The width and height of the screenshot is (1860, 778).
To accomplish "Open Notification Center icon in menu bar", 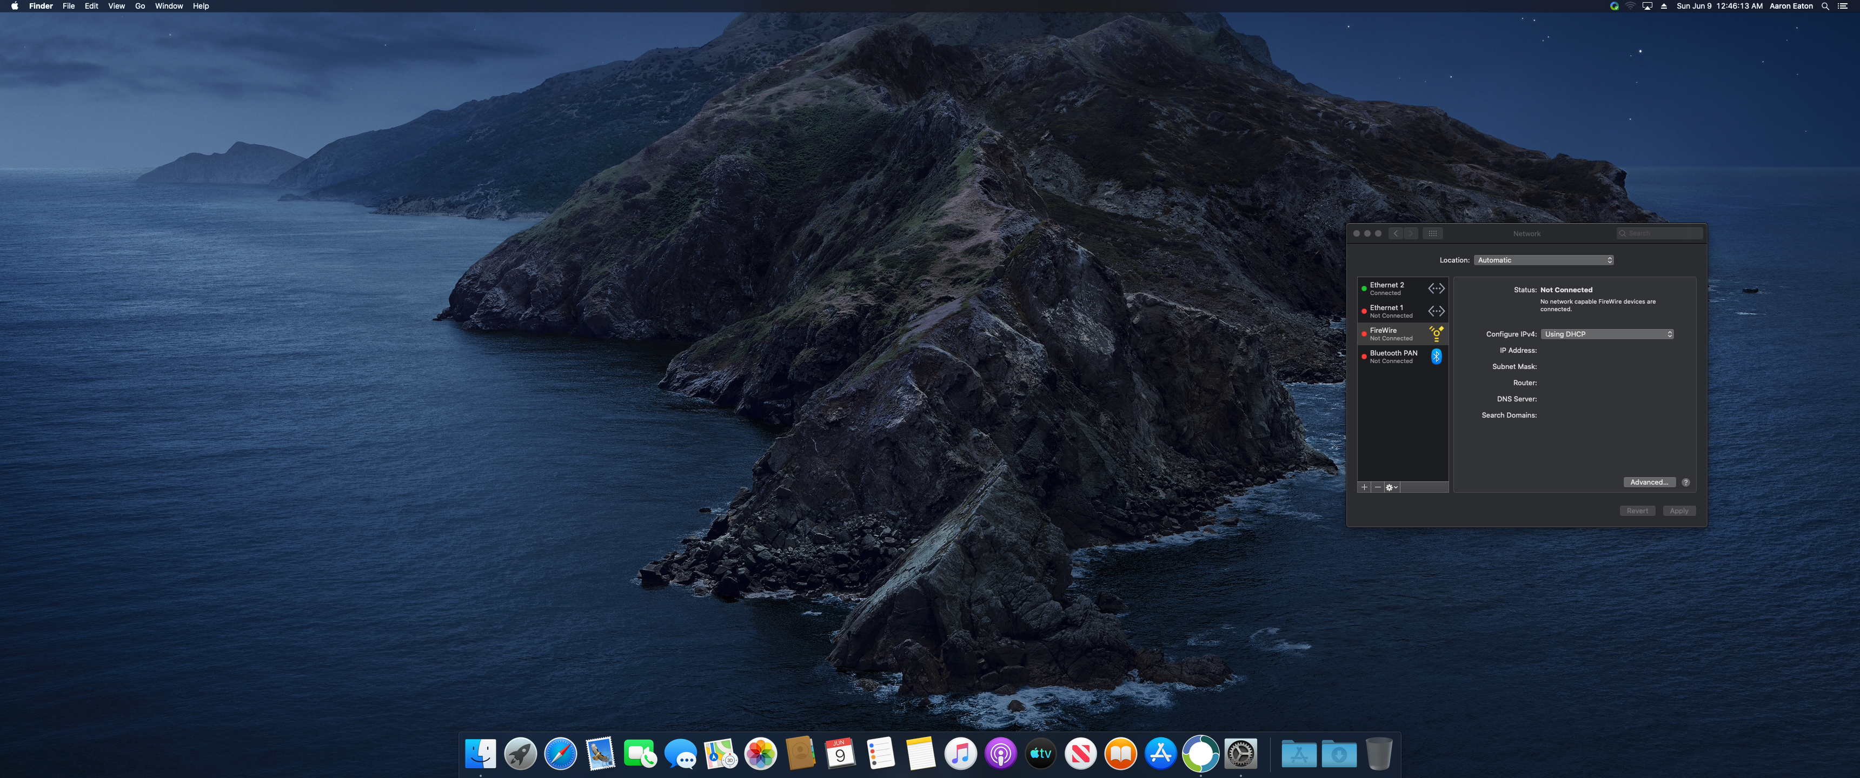I will 1842,6.
